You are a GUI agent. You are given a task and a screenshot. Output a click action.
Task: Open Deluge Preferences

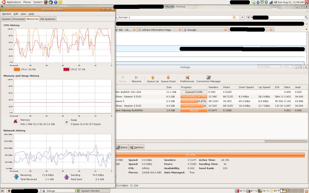click(187, 79)
